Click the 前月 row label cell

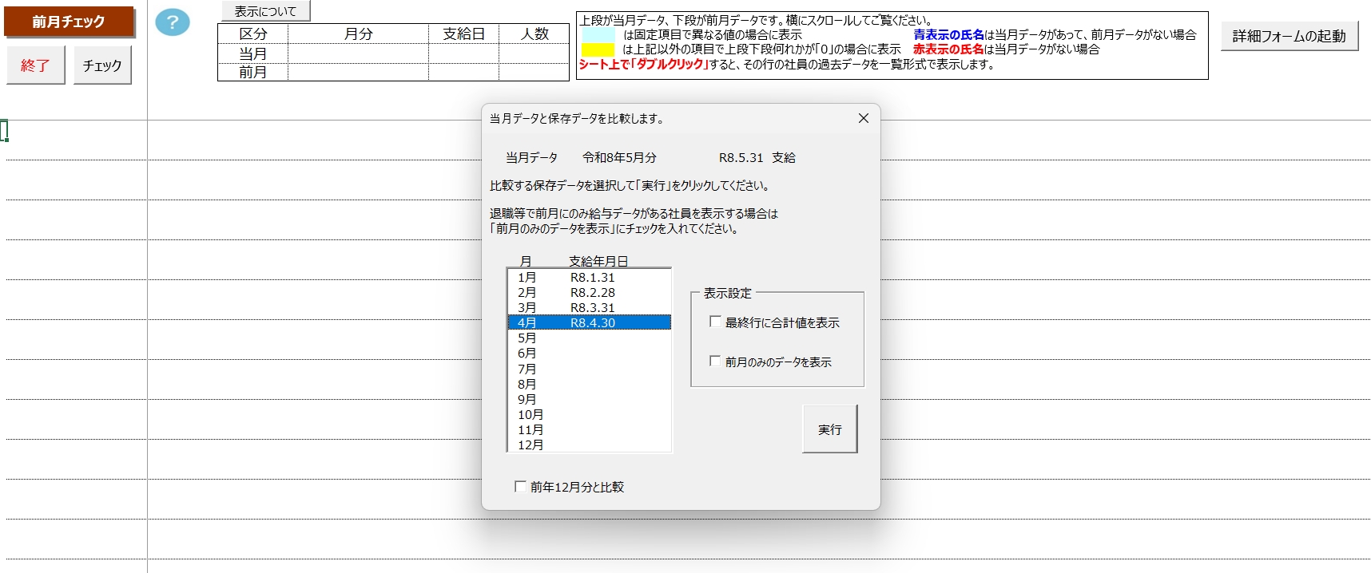253,72
